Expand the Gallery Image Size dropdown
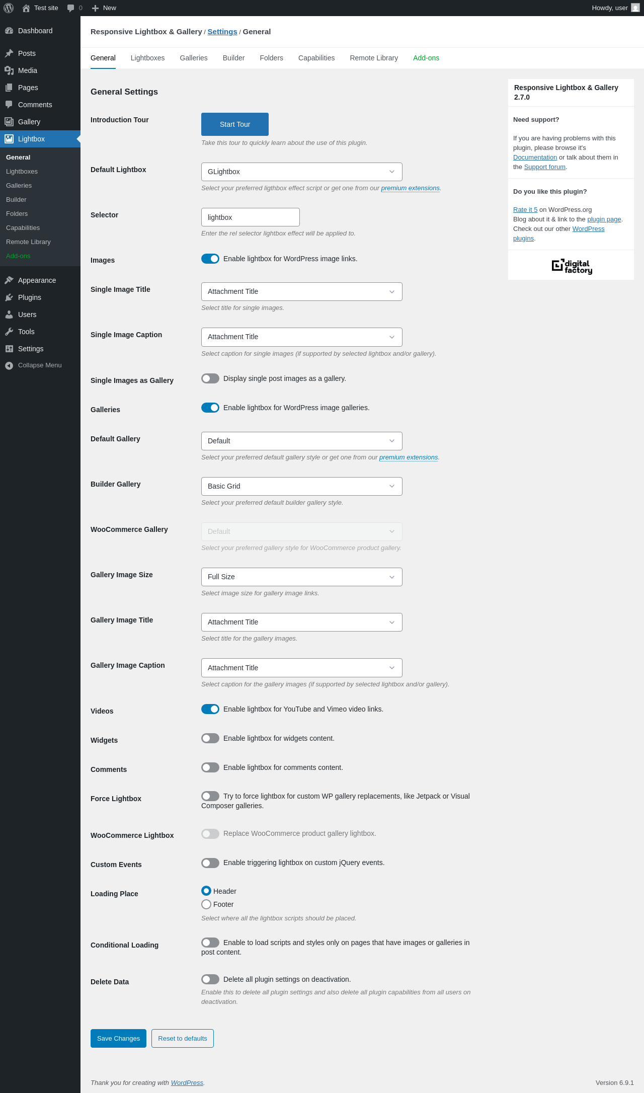The height and width of the screenshot is (1093, 644). (x=301, y=577)
